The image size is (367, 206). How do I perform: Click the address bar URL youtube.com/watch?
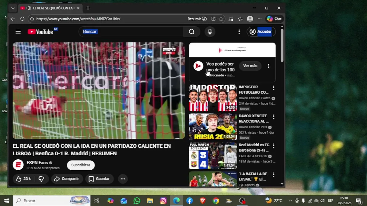pos(78,19)
